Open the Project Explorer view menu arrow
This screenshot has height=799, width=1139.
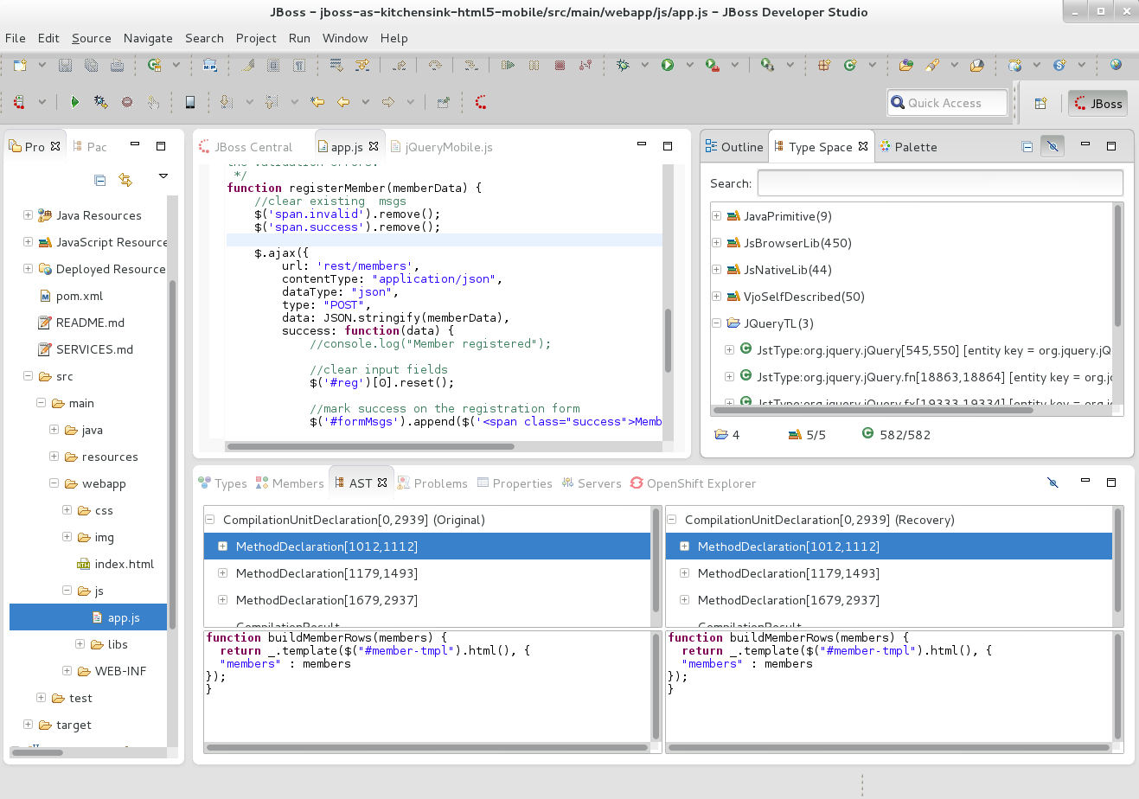163,176
